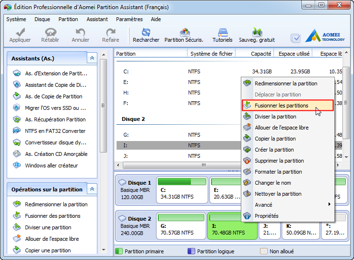The width and height of the screenshot is (354, 260).
Task: Click the left sidebar vertical scrollbar thumb
Action: (x=103, y=106)
